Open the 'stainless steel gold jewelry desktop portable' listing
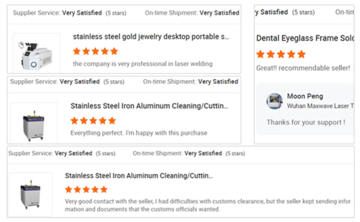The width and height of the screenshot is (360, 222). point(151,37)
